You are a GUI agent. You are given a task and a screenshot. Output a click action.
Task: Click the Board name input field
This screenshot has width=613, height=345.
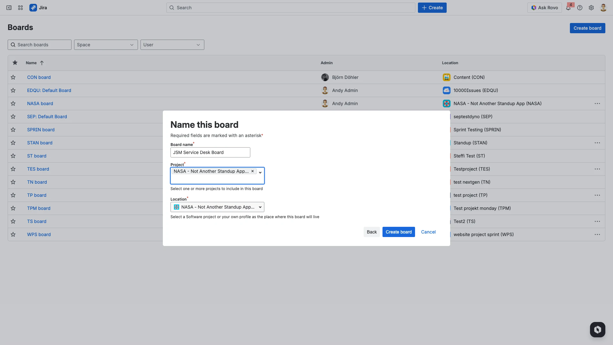coord(210,152)
